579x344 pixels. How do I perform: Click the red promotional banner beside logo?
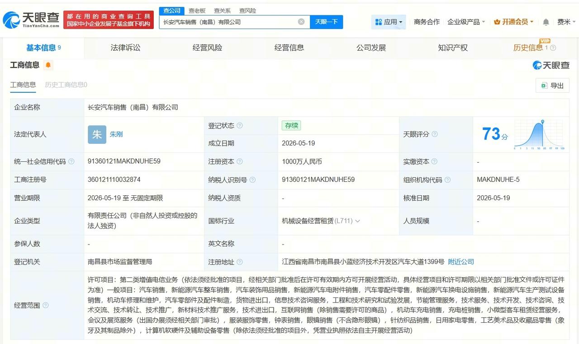click(x=109, y=20)
